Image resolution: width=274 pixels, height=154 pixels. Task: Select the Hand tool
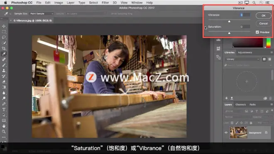click(x=4, y=126)
